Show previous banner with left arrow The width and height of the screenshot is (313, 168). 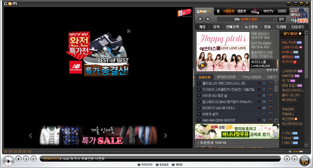(x=31, y=136)
